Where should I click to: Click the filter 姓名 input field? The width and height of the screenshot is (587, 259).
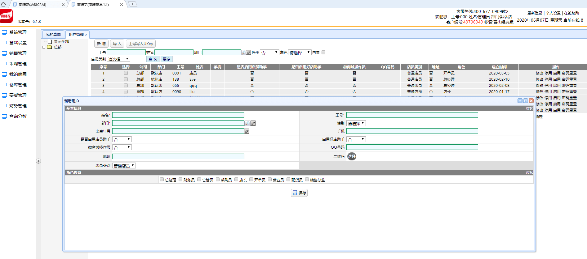coord(174,52)
